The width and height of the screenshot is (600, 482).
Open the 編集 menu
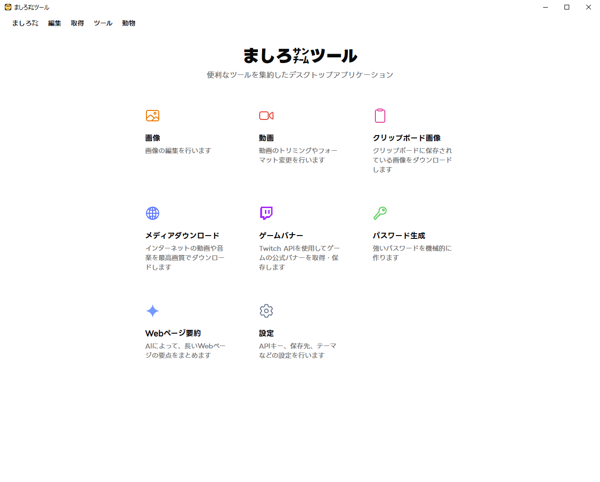[54, 23]
